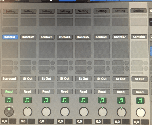This screenshot has width=152, height=125.
Task: Open the Surround output selector
Action: tap(9, 79)
